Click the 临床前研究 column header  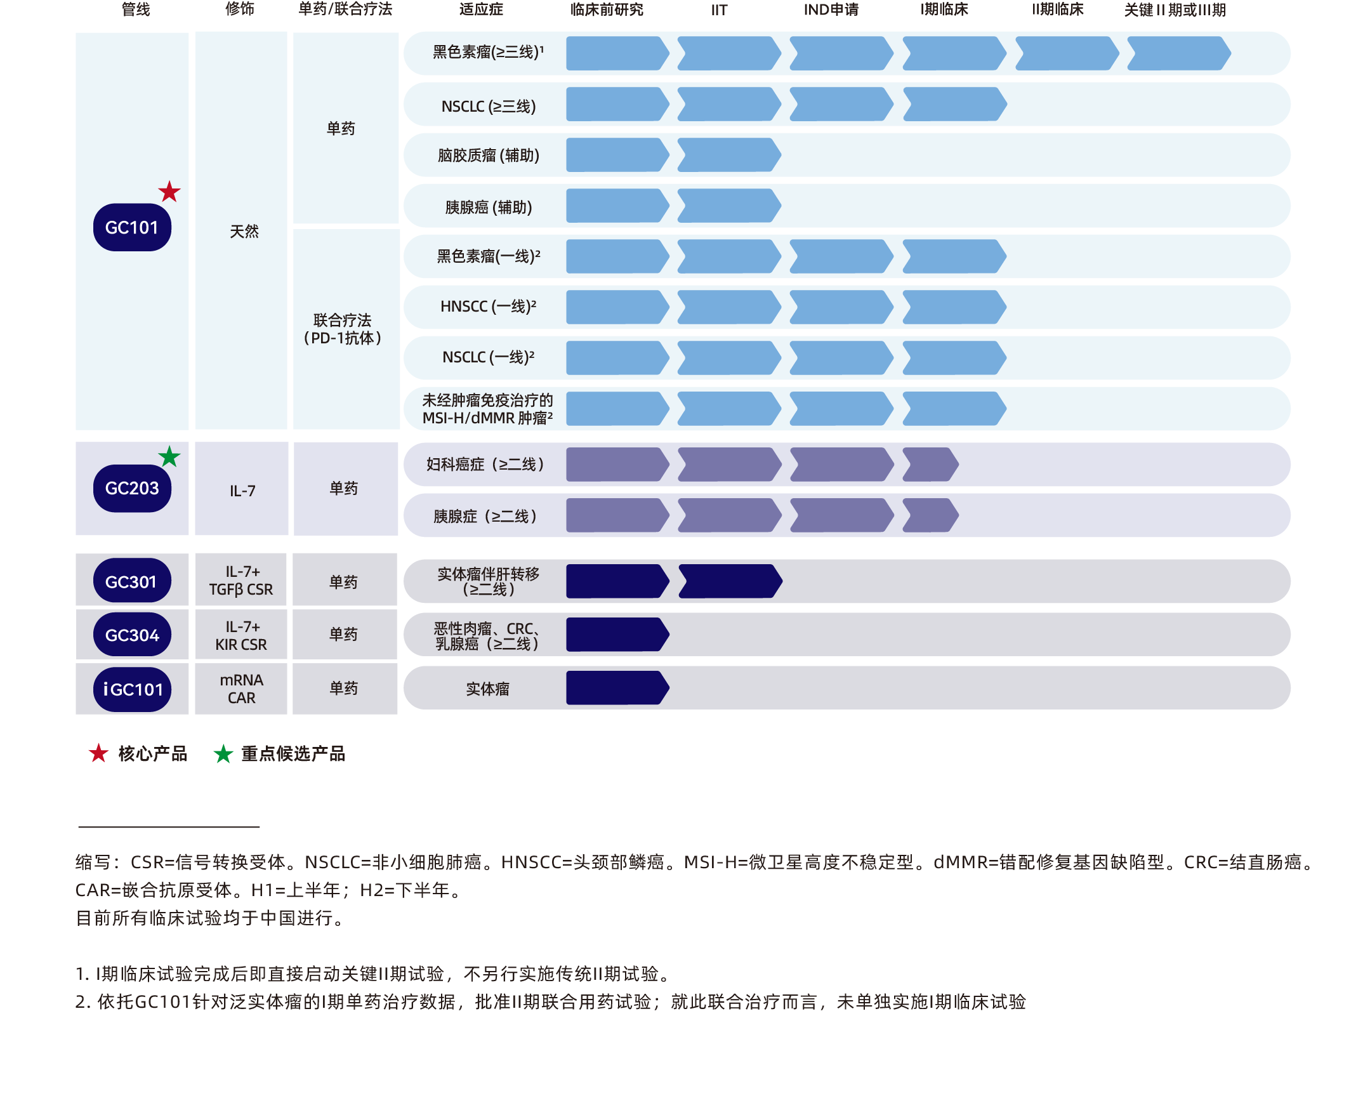pos(607,10)
